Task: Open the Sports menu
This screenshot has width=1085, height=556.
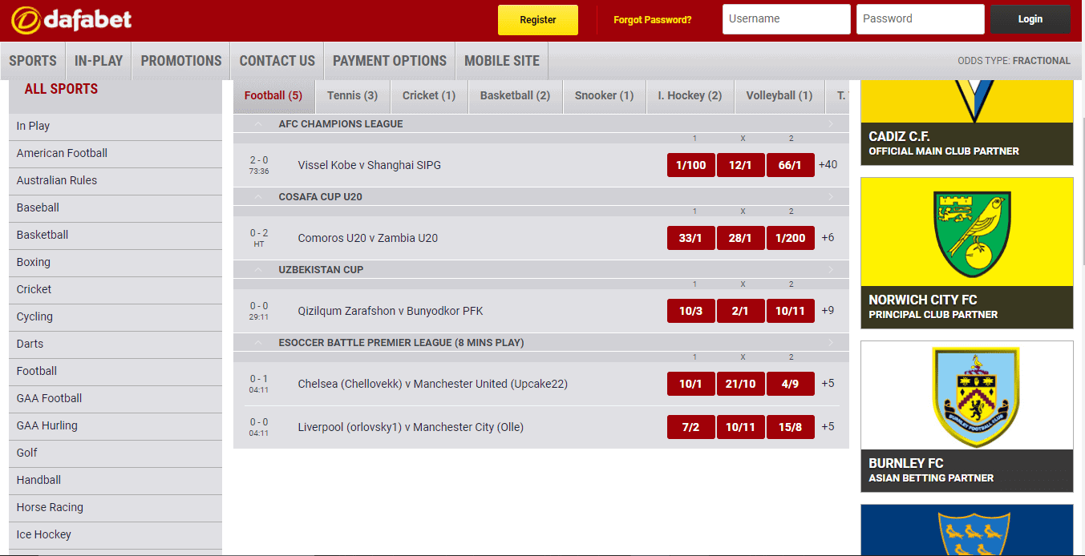Action: point(33,61)
